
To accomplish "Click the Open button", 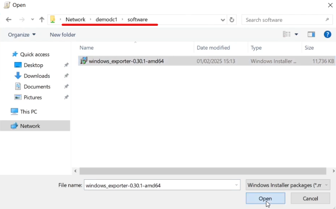I will click(265, 198).
